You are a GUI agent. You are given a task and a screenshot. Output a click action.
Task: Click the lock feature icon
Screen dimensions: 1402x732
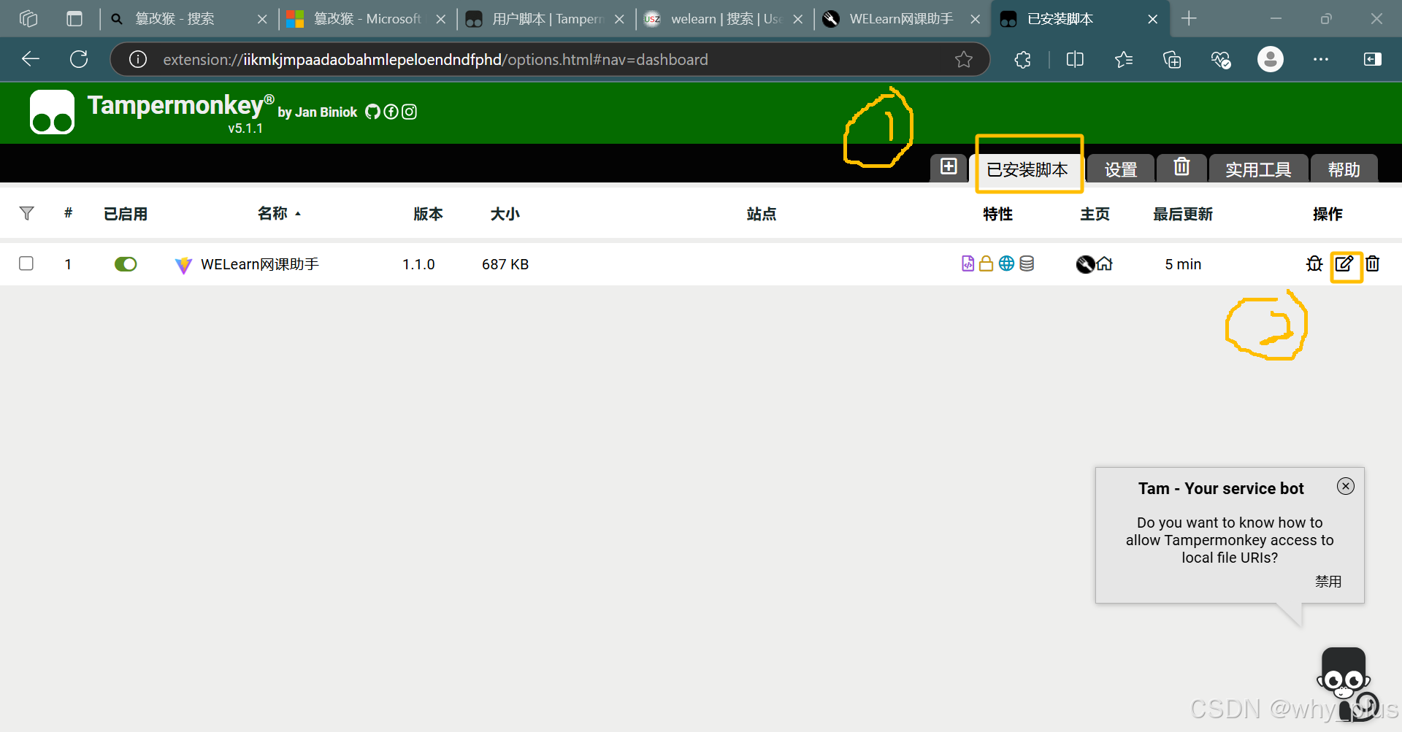[x=986, y=263]
